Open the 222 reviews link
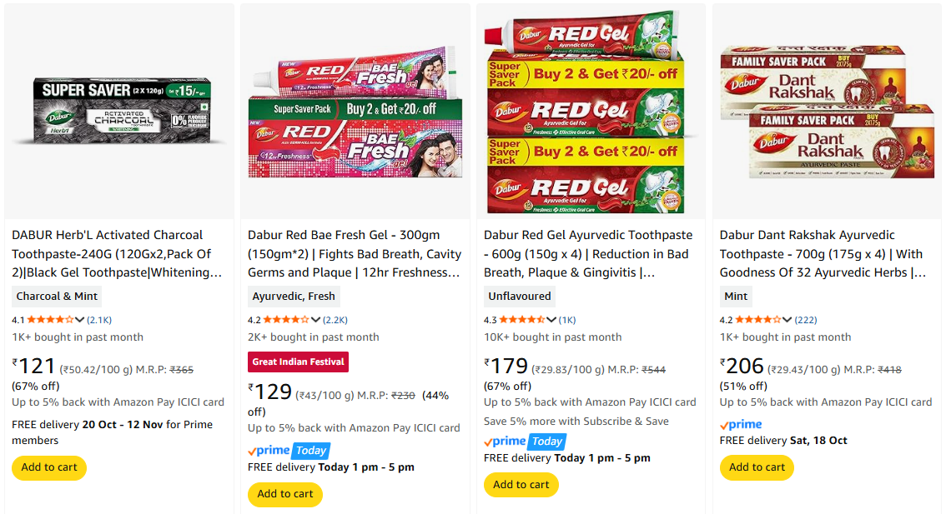The width and height of the screenshot is (946, 514). pyautogui.click(x=806, y=320)
